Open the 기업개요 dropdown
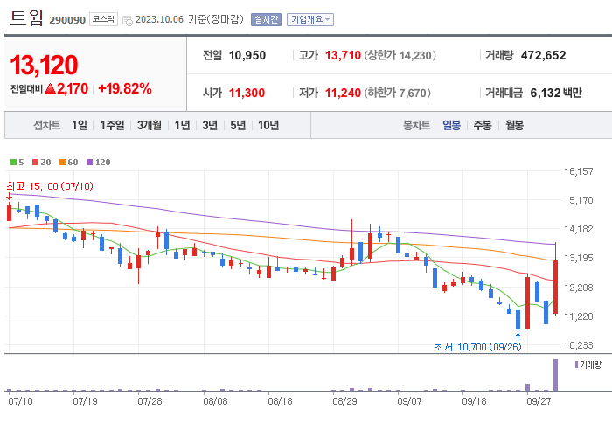Image resolution: width=612 pixels, height=423 pixels. click(310, 19)
